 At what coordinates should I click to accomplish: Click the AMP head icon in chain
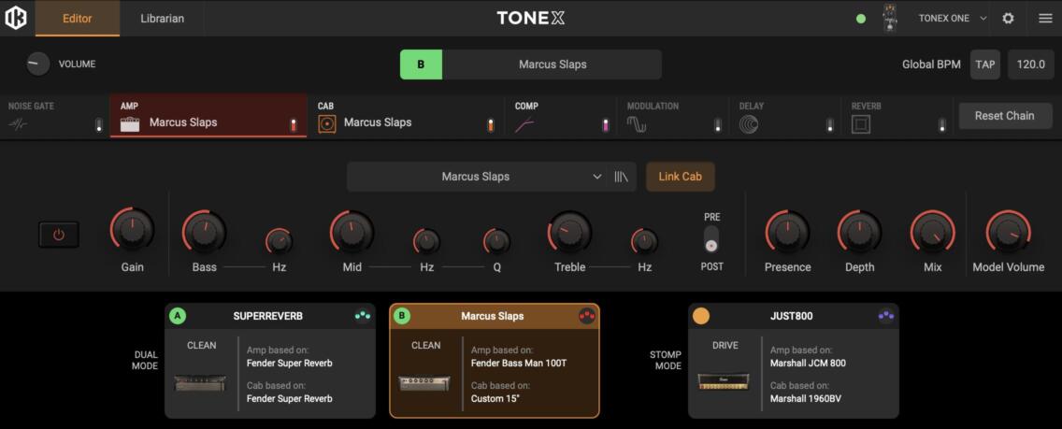coord(130,123)
